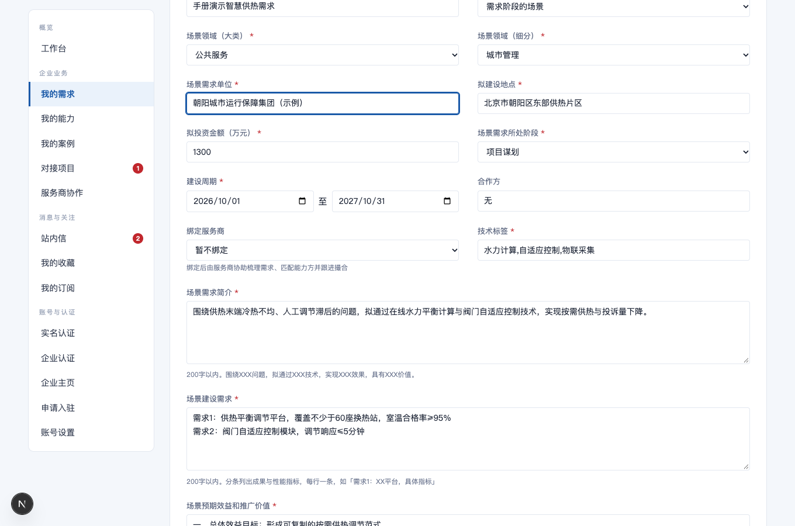Click the 账号与认证 section heading
Viewport: 795px width, 526px height.
(57, 312)
